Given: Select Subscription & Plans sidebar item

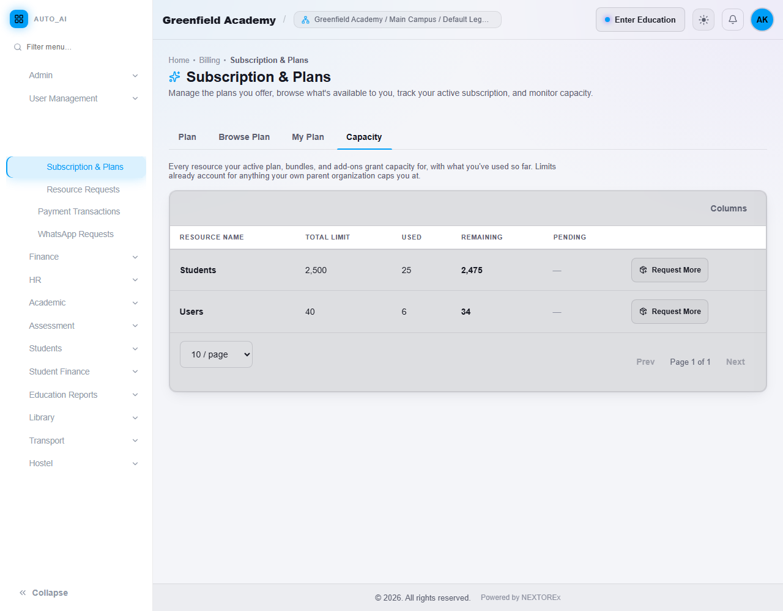Looking at the screenshot, I should pos(76,167).
